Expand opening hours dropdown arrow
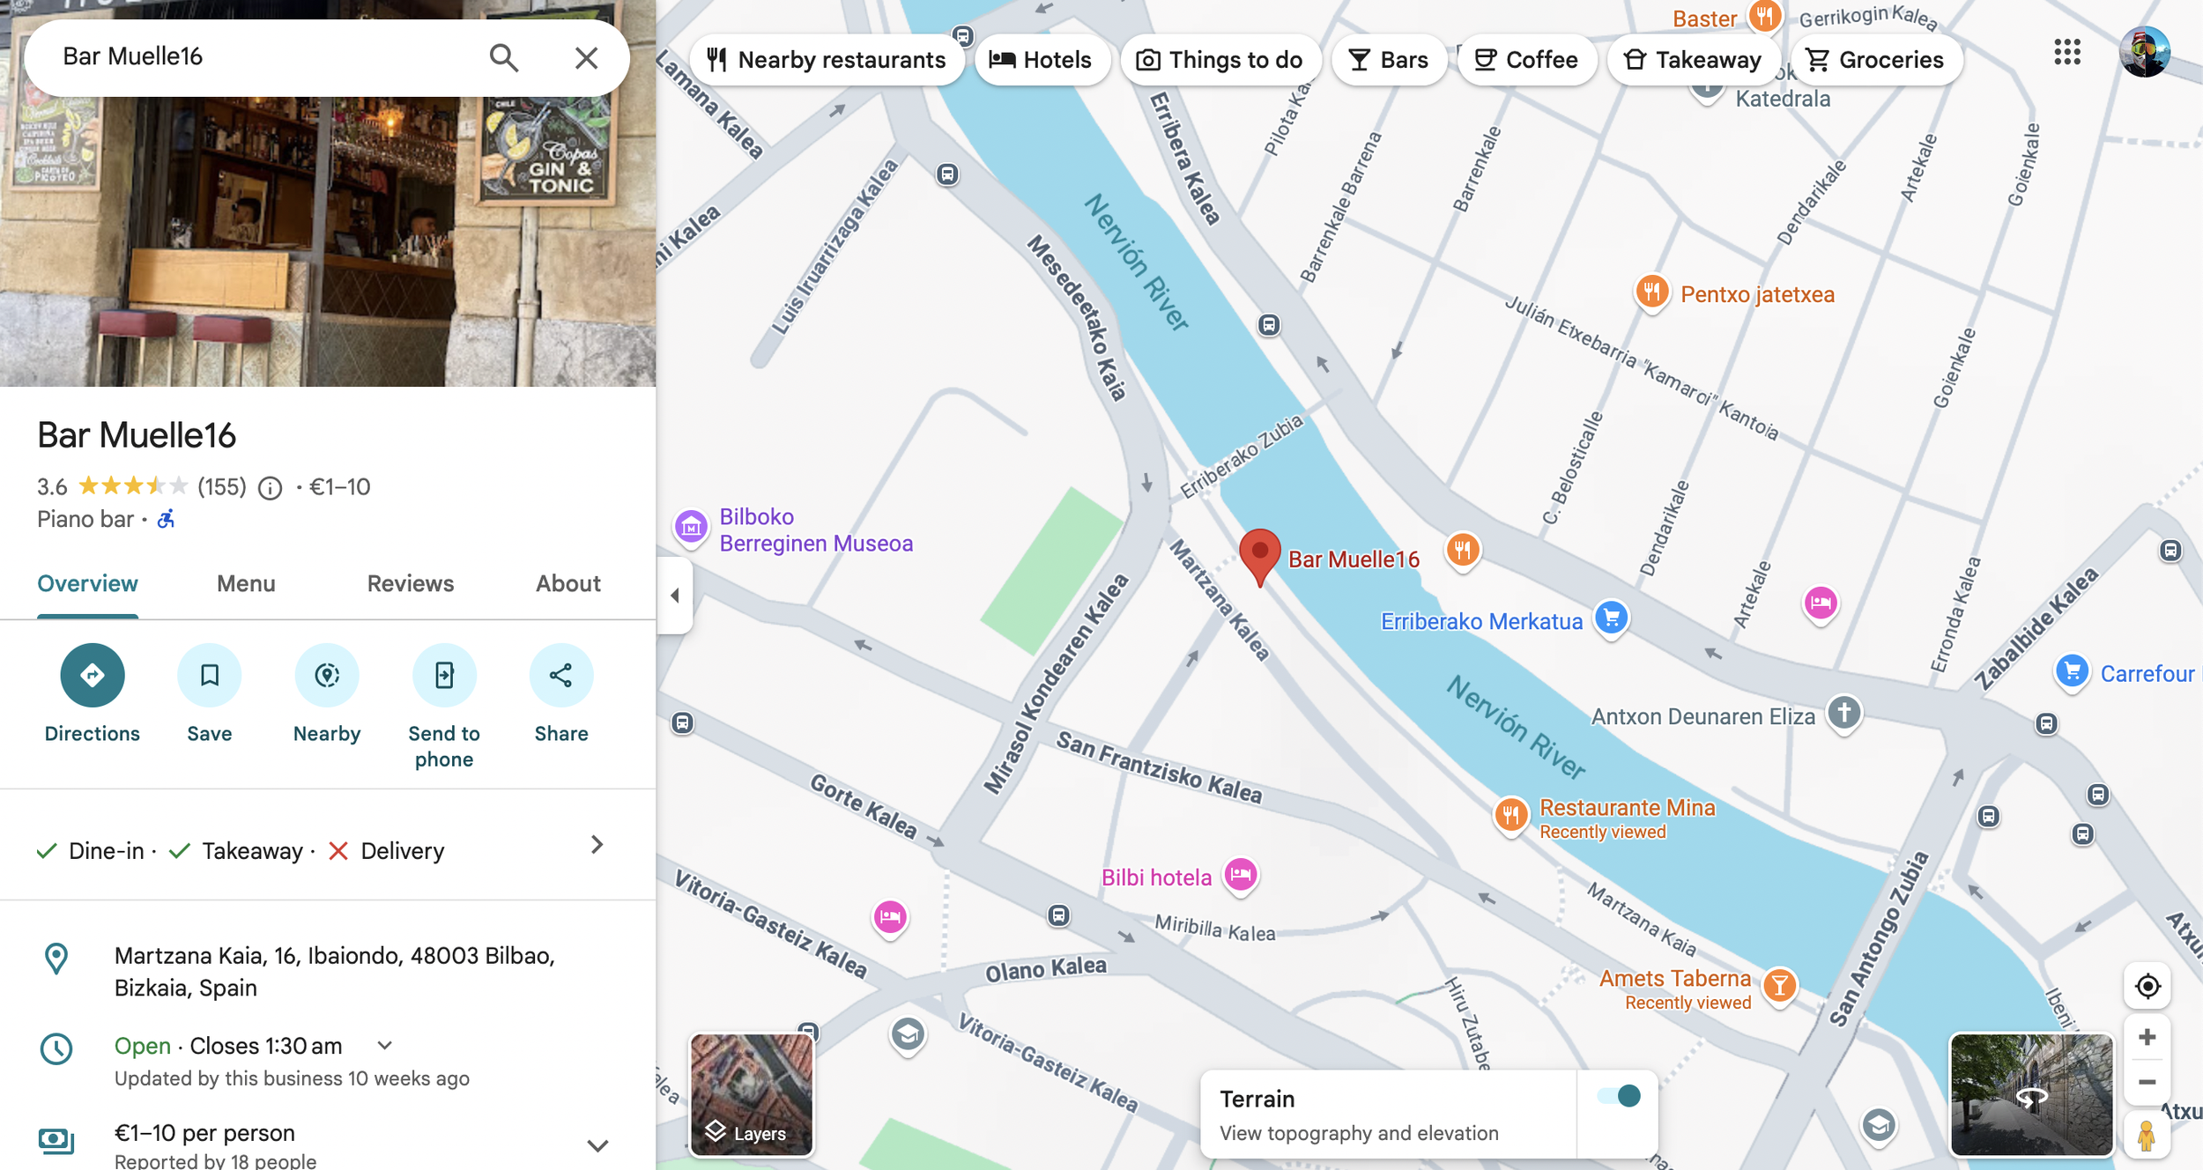The image size is (2203, 1170). [384, 1046]
